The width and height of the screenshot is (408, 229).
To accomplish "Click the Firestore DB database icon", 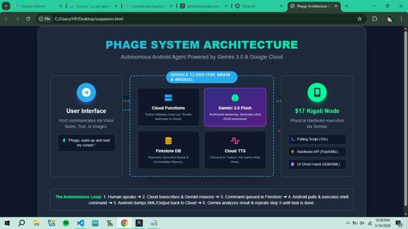I will (169, 141).
